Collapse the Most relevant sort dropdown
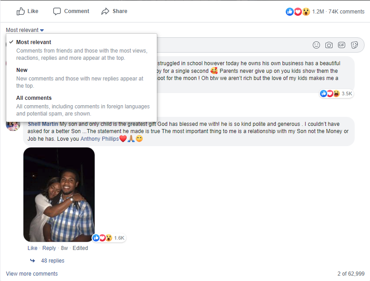 point(25,30)
